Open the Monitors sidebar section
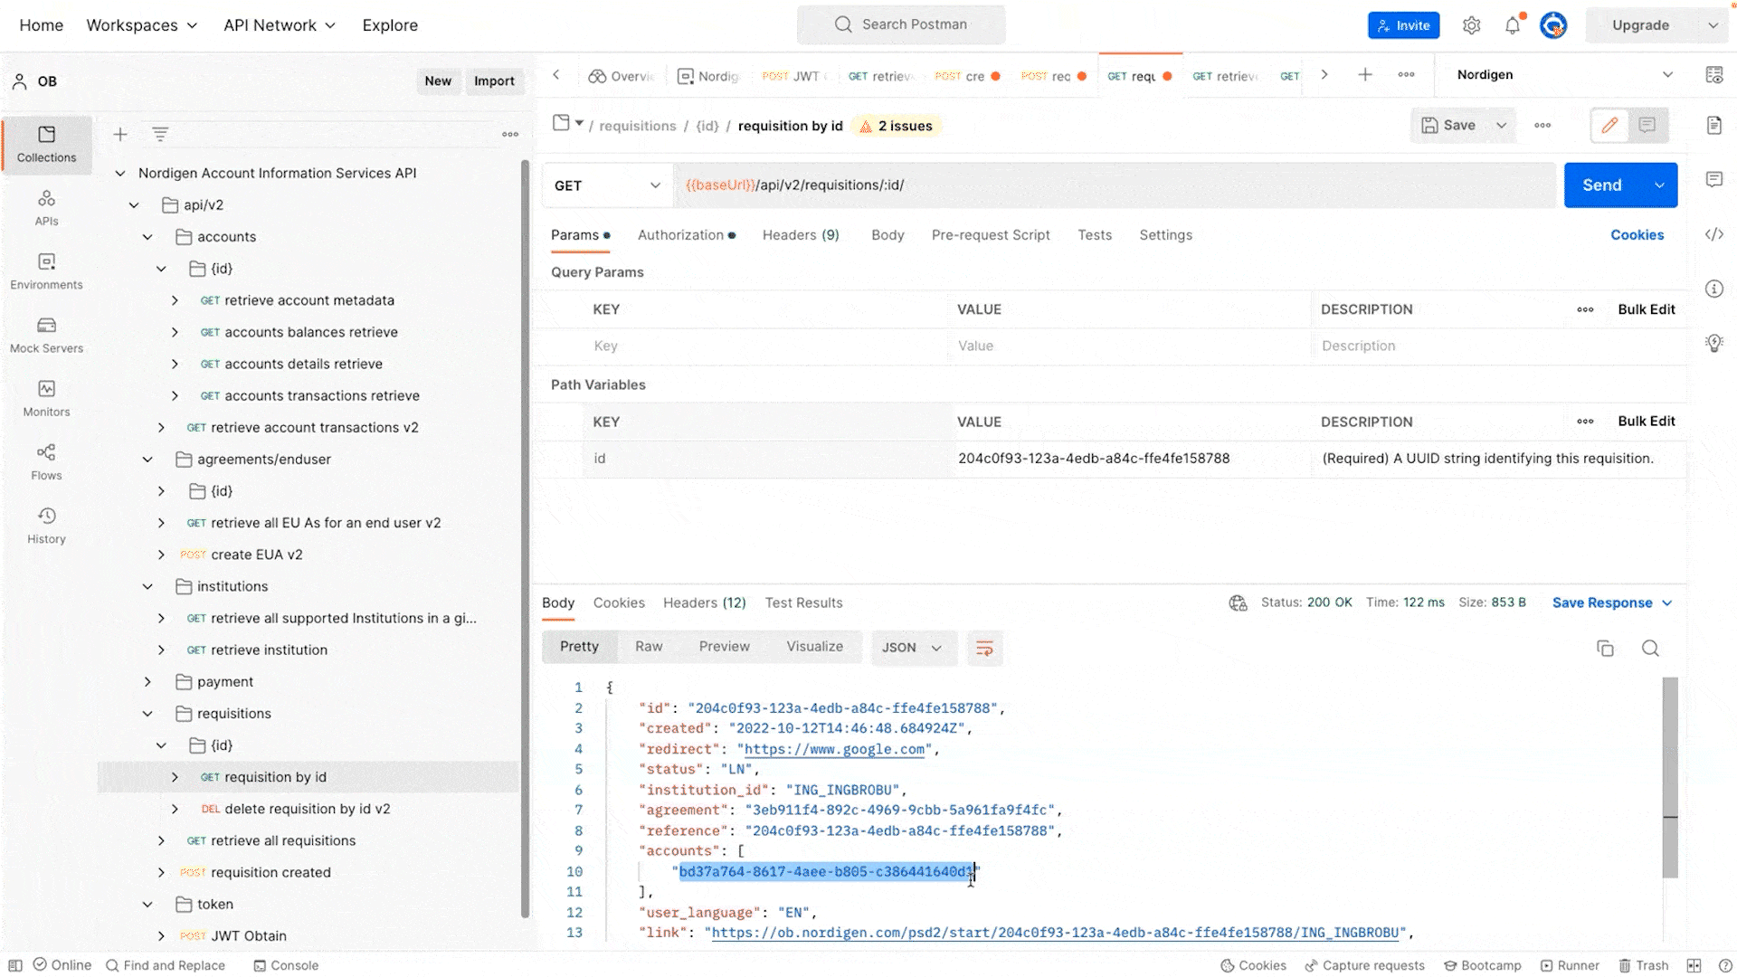 pyautogui.click(x=46, y=398)
